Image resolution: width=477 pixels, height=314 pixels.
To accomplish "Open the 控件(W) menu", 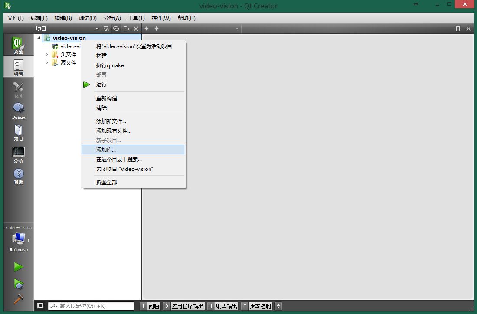I will pos(161,18).
